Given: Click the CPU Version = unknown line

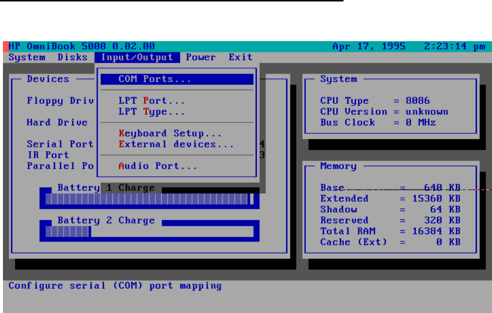Looking at the screenshot, I should point(384,112).
